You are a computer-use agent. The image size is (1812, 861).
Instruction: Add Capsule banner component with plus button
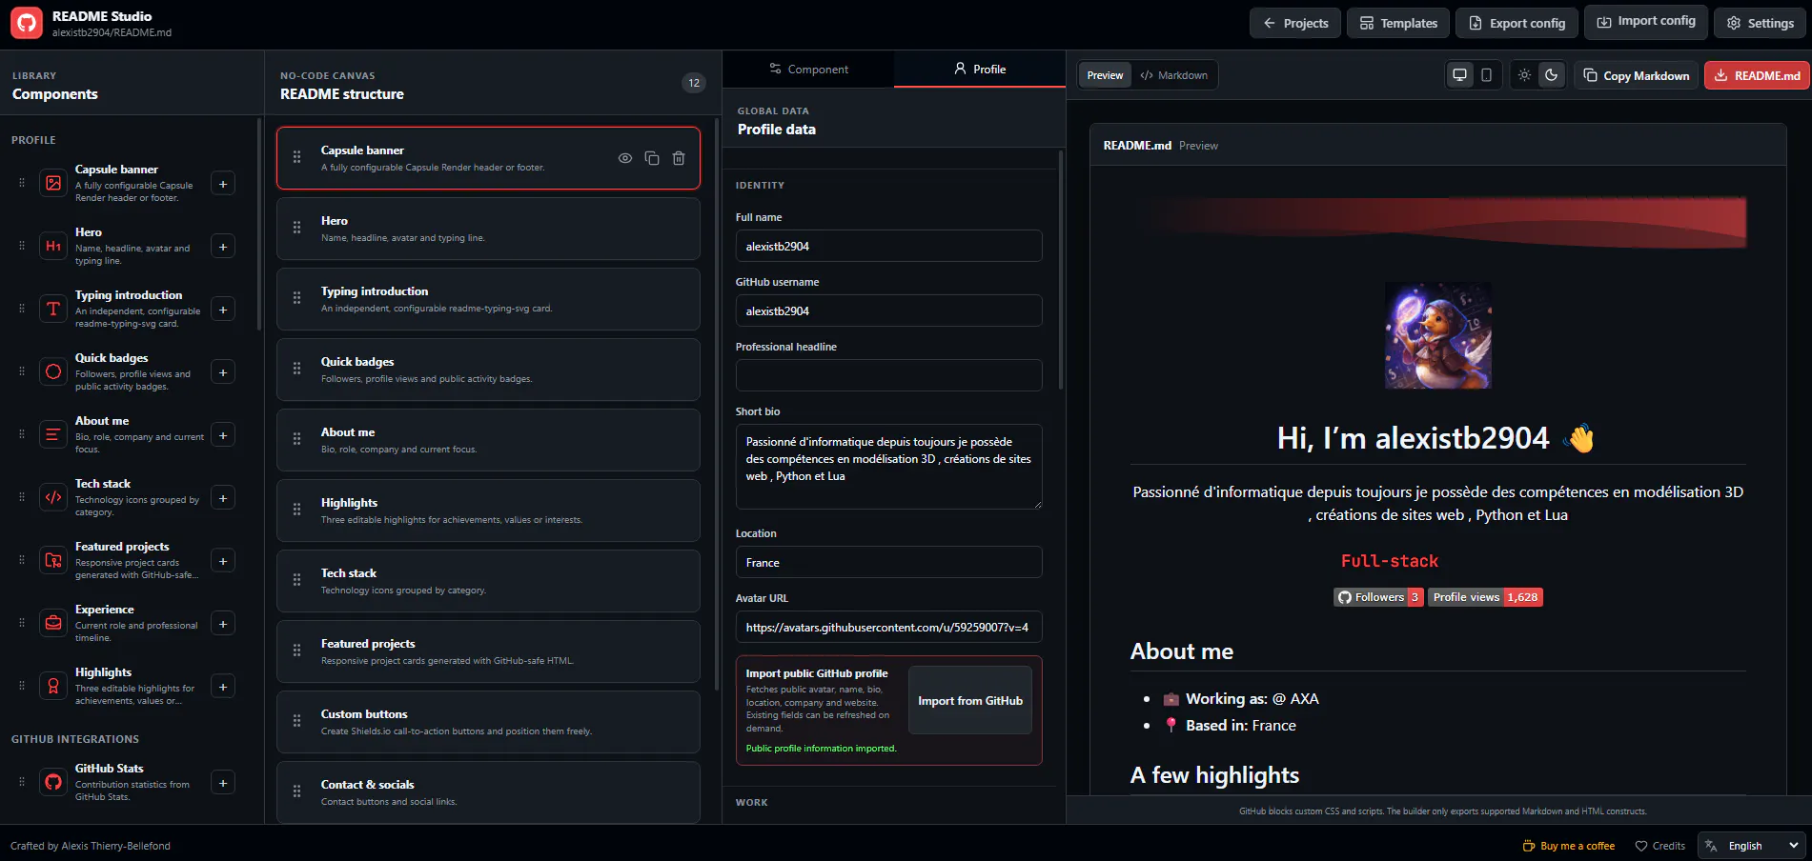point(223,184)
